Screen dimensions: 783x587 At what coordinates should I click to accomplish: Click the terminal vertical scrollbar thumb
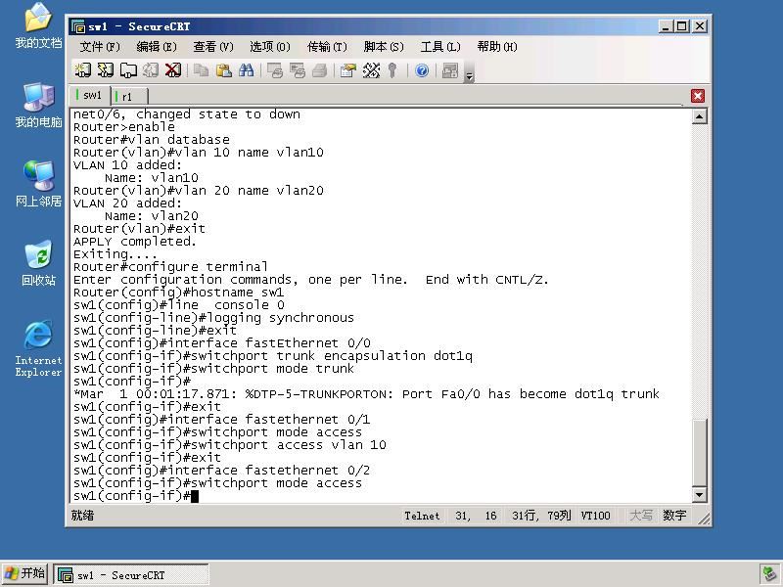tap(700, 453)
